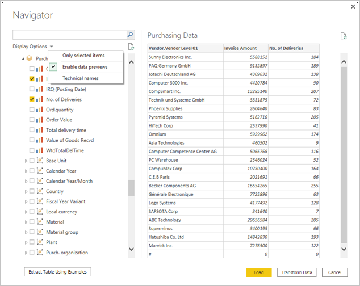The height and width of the screenshot is (286, 360).
Task: Click tree list scroll up arrow
Action: 131,62
